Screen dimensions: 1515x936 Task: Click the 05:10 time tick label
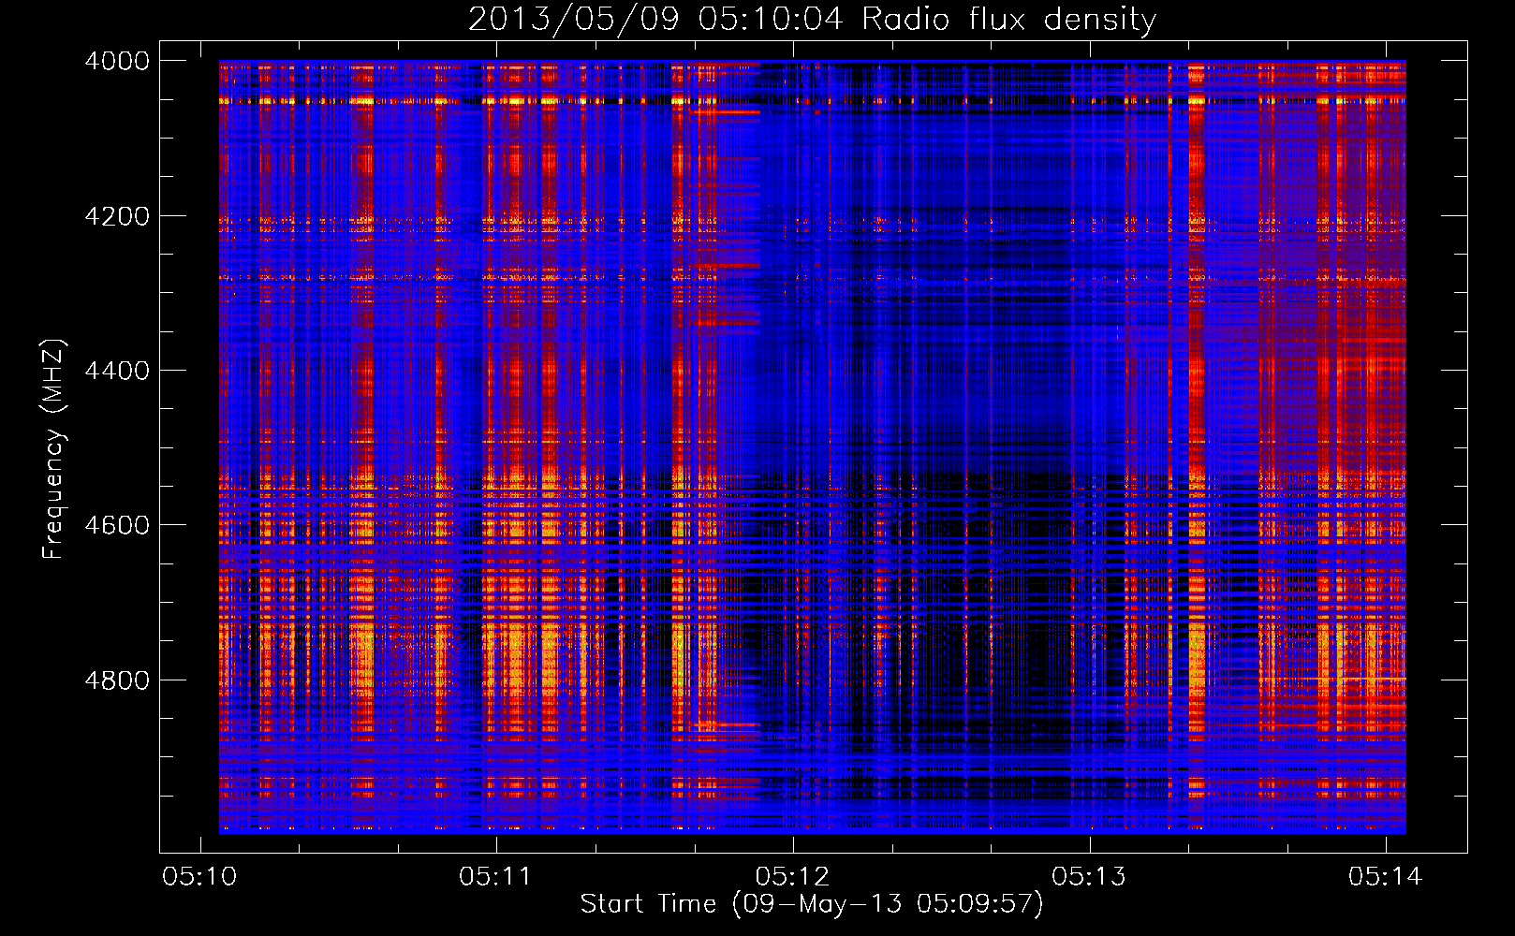(199, 877)
